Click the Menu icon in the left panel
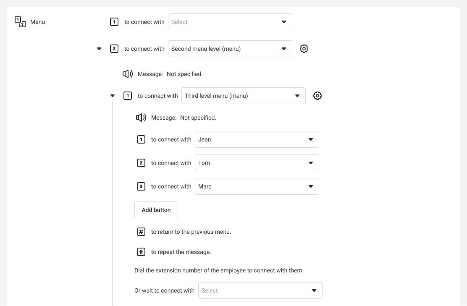This screenshot has height=306, width=467. (x=20, y=22)
